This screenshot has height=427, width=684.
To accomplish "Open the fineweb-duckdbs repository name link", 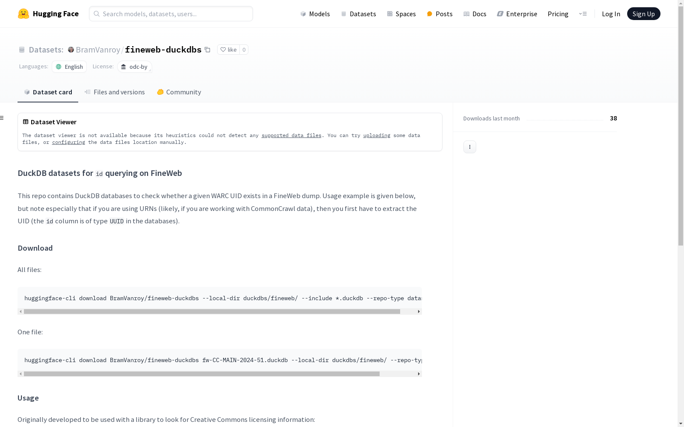I will click(x=163, y=50).
